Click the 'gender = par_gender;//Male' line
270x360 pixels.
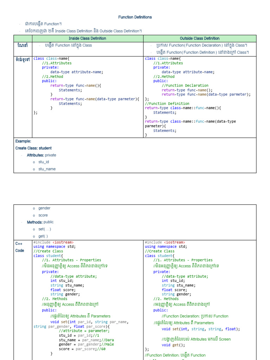click(86, 345)
